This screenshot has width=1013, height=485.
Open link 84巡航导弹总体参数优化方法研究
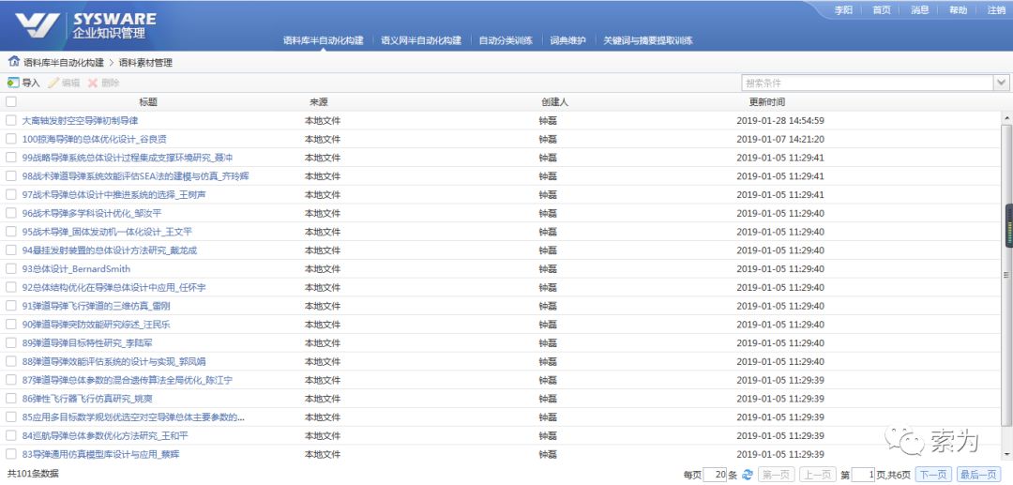(x=105, y=436)
